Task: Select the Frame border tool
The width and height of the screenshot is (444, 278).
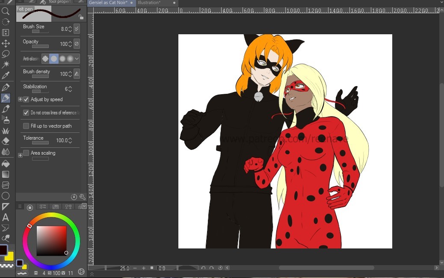Action: (x=6, y=206)
